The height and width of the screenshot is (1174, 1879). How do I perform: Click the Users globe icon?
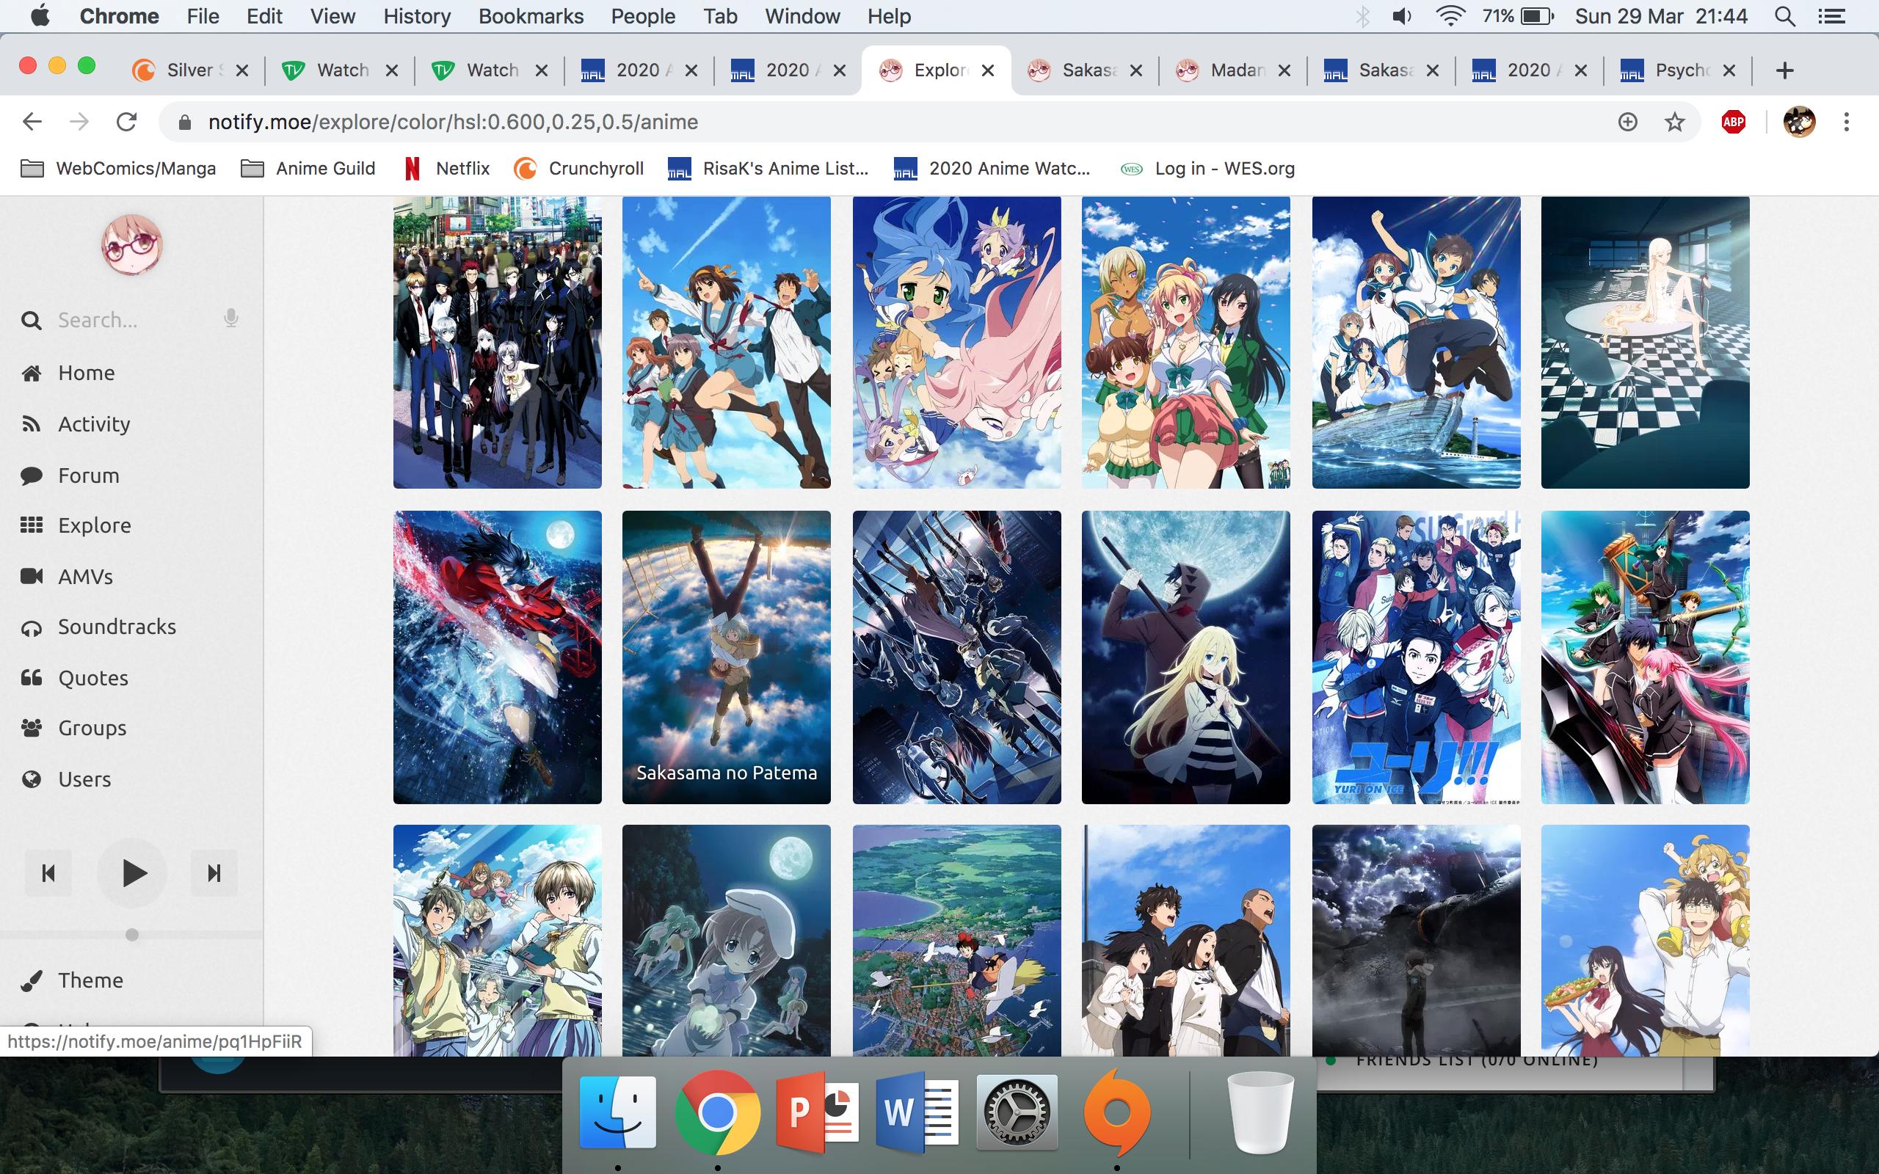click(x=31, y=779)
